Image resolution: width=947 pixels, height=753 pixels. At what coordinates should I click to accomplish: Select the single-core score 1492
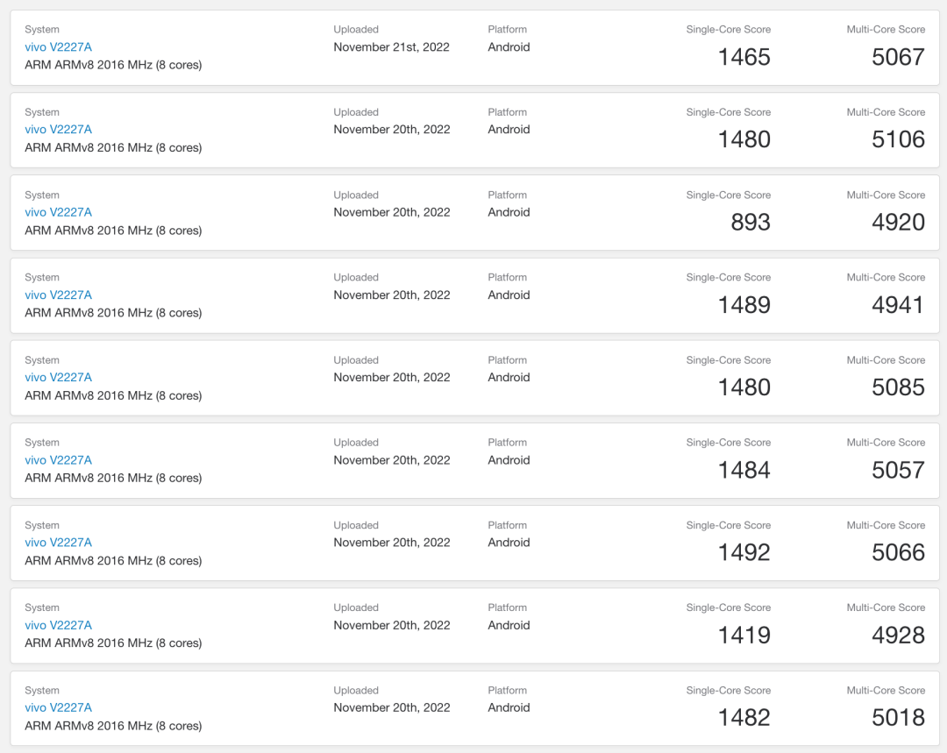[x=744, y=553]
